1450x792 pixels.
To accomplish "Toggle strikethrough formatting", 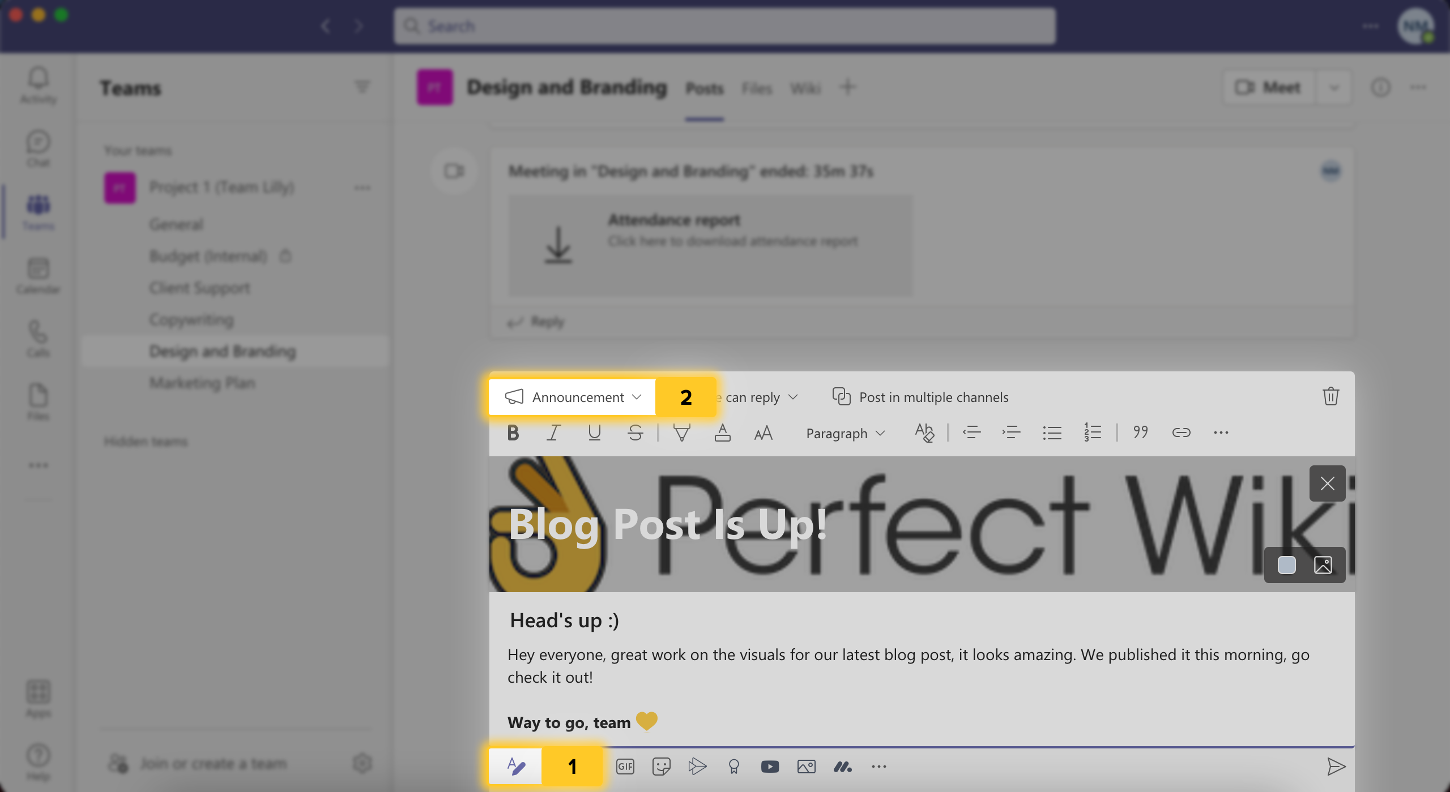I will tap(635, 433).
